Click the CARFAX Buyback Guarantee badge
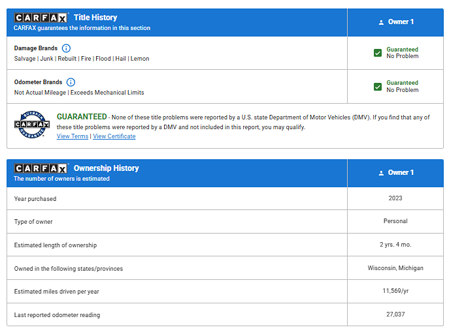The width and height of the screenshot is (449, 336). tap(32, 125)
